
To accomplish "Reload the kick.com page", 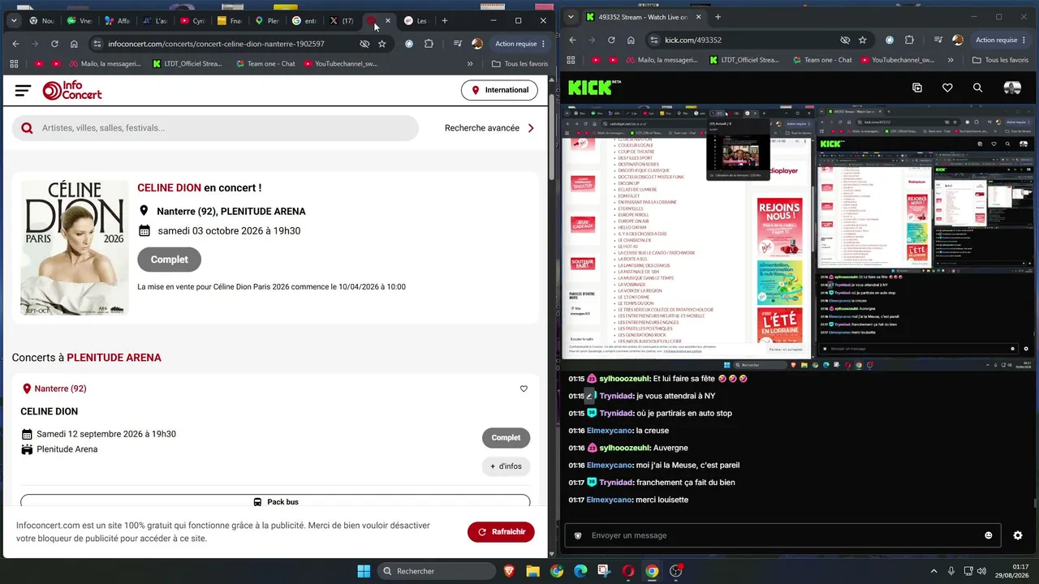I will (611, 40).
